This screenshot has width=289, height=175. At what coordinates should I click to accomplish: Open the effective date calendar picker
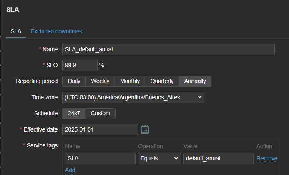point(145,129)
